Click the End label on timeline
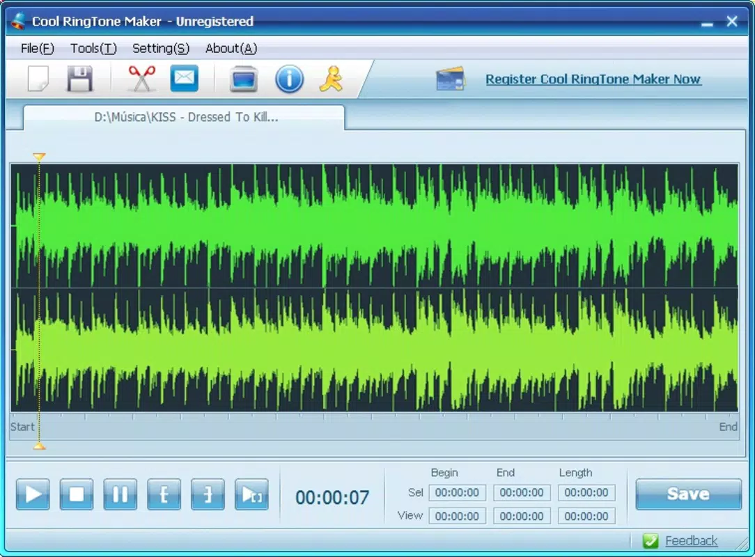The height and width of the screenshot is (557, 755). (728, 427)
